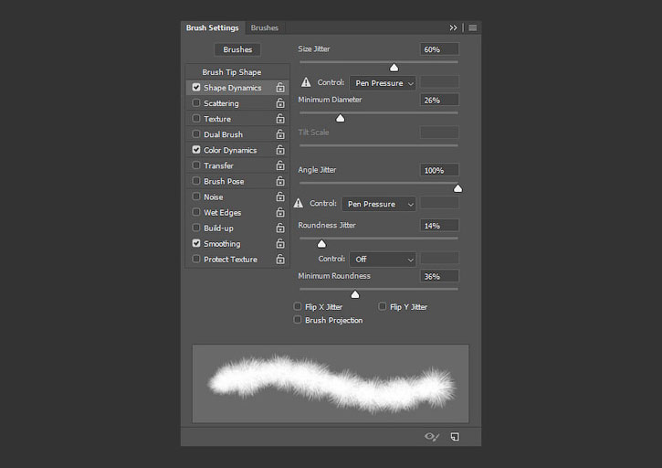Open the panel hamburger menu

click(x=472, y=28)
